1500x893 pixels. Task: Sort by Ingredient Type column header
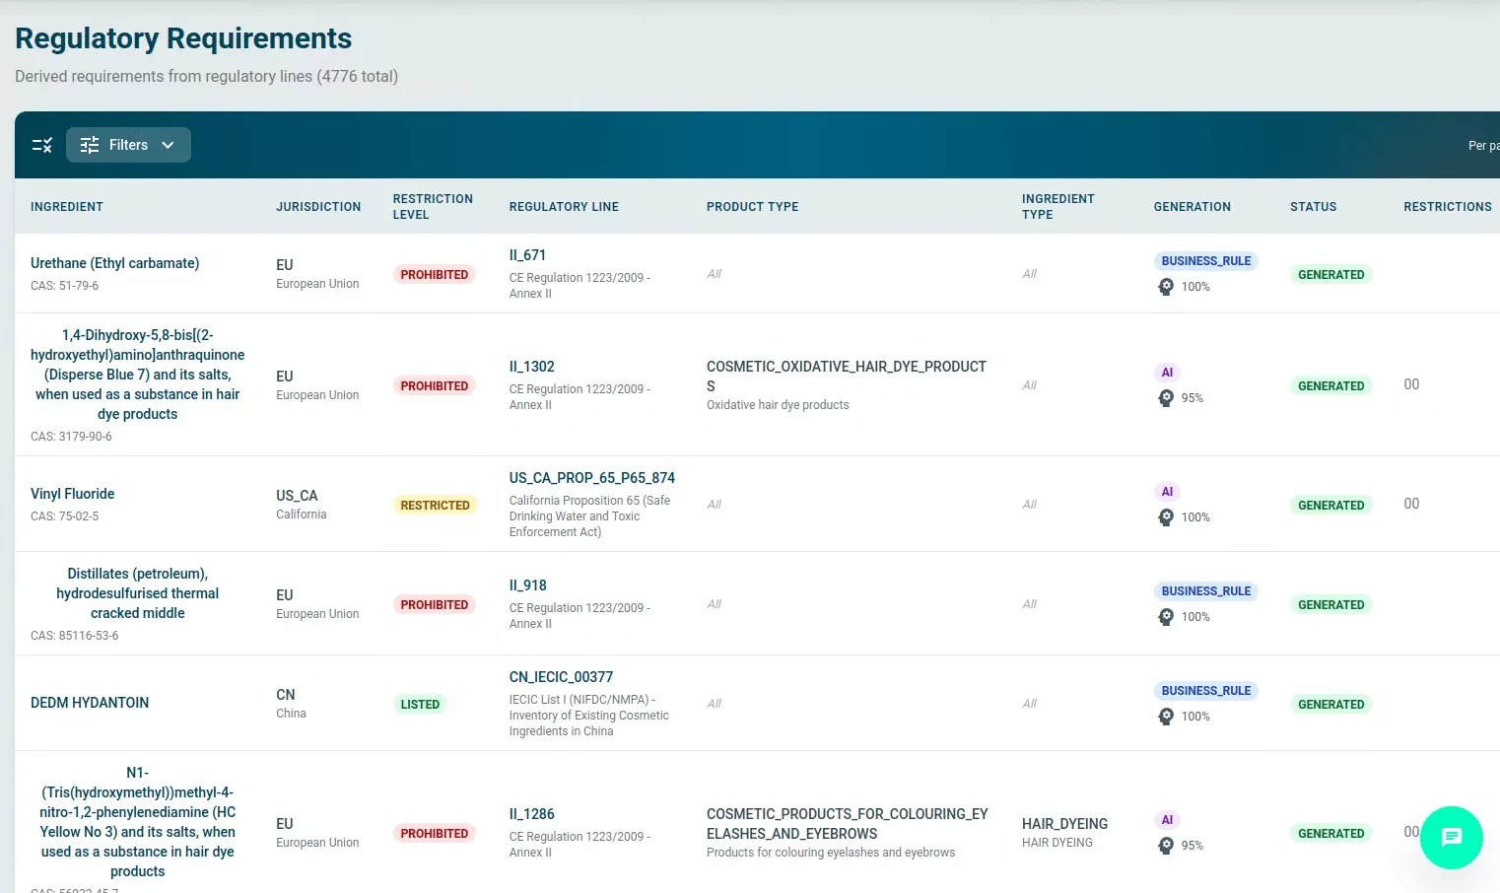pyautogui.click(x=1058, y=207)
